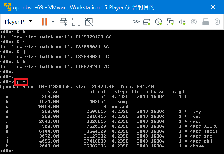This screenshot has height=154, width=224.
Task: Minimize the VMware Player window
Action: (170, 7)
